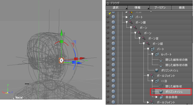Image resolution: width=195 pixels, height=106 pixels.
Task: Select the part icon next to &-パート
Action: 157,54
